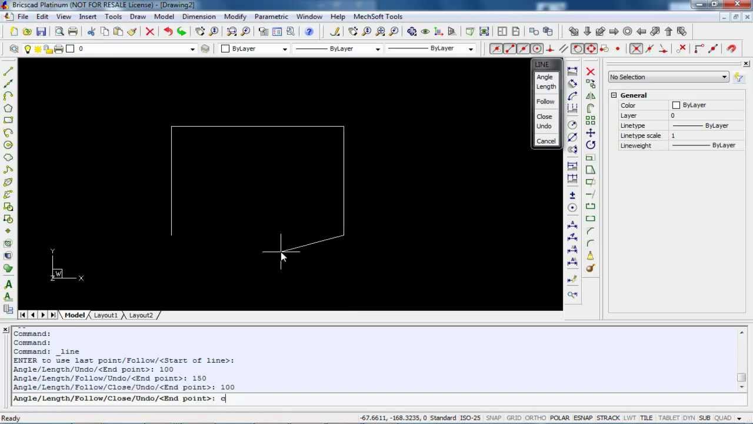Switch to the Layout1 tab
Viewport: 753px width, 424px height.
106,315
